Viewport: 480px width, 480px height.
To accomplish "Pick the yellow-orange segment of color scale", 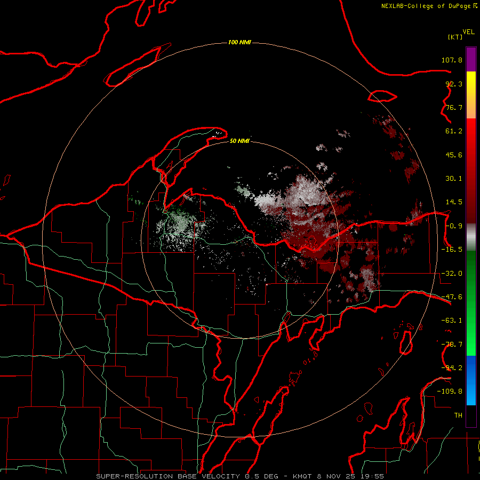I will (x=471, y=95).
